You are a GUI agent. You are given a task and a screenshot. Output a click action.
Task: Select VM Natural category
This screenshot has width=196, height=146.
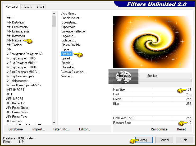coord(14,40)
